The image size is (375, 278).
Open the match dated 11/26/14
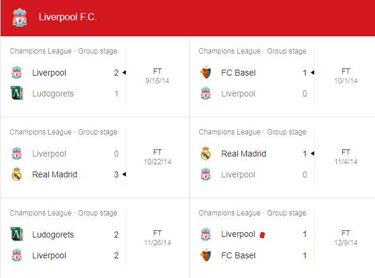(95, 238)
